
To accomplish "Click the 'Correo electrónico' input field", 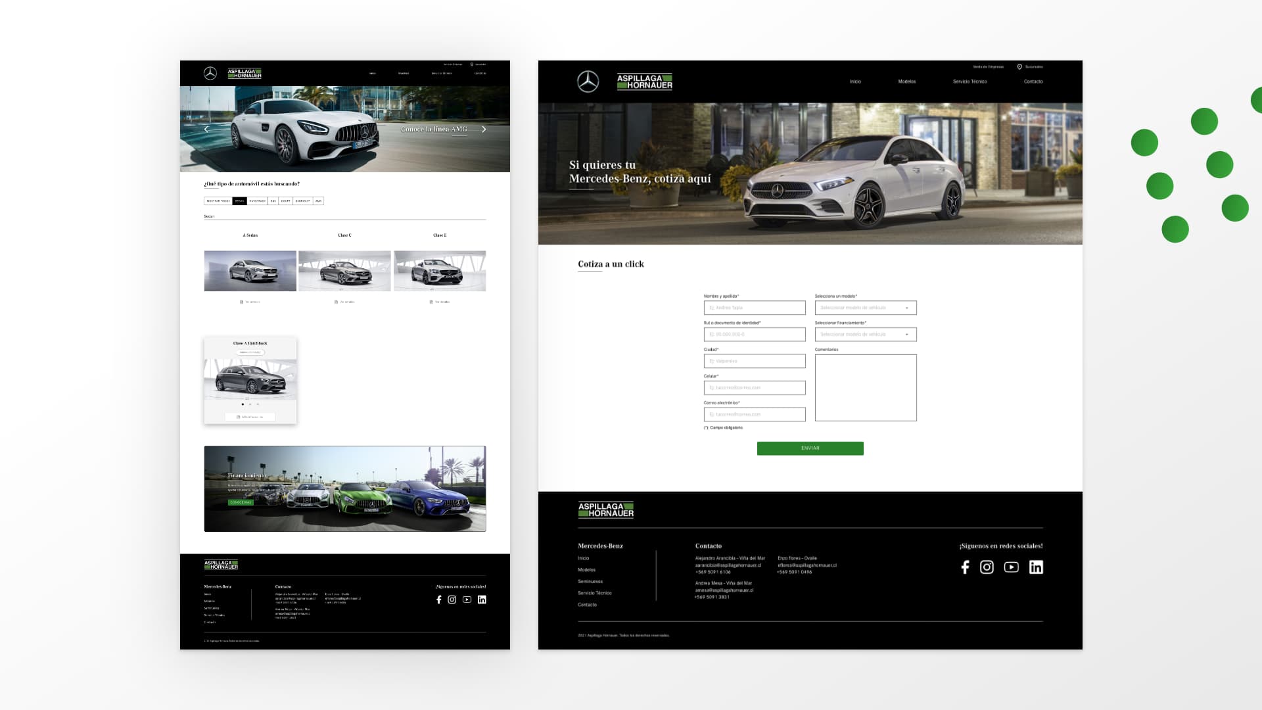I will [x=755, y=414].
